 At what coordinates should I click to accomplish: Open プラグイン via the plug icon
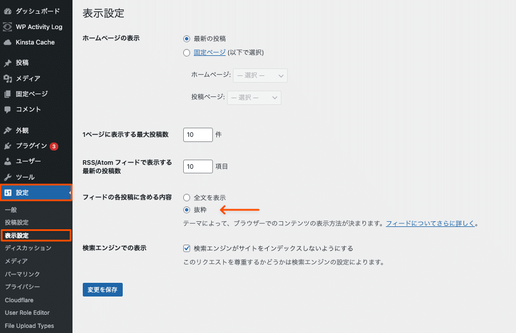point(7,146)
